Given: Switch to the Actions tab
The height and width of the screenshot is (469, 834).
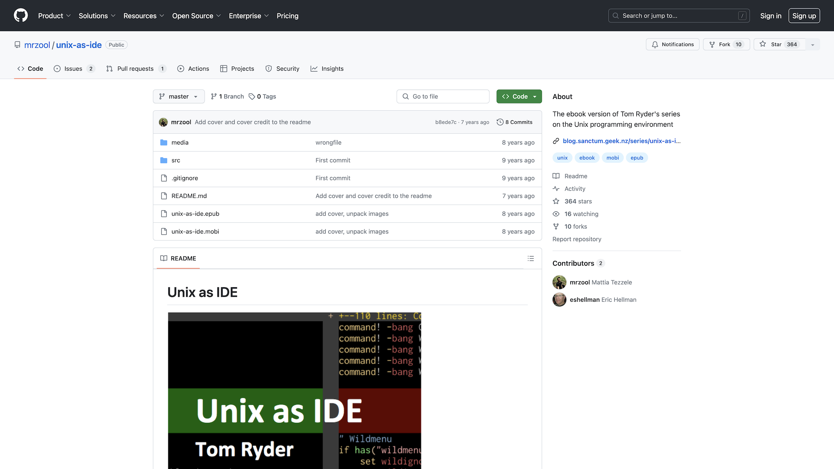Looking at the screenshot, I should coord(193,69).
